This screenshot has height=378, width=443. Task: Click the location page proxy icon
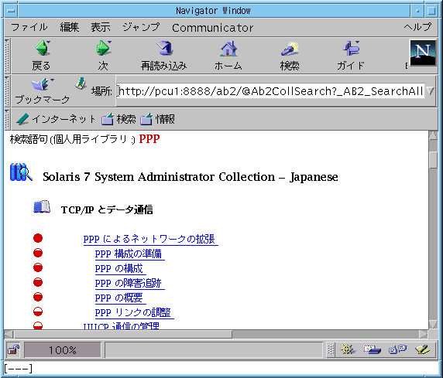pyautogui.click(x=81, y=84)
